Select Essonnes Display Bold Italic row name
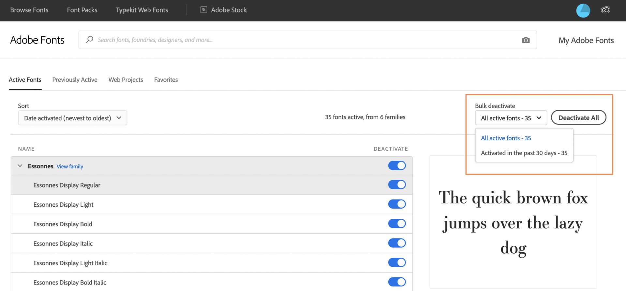This screenshot has width=626, height=291. pyautogui.click(x=70, y=283)
